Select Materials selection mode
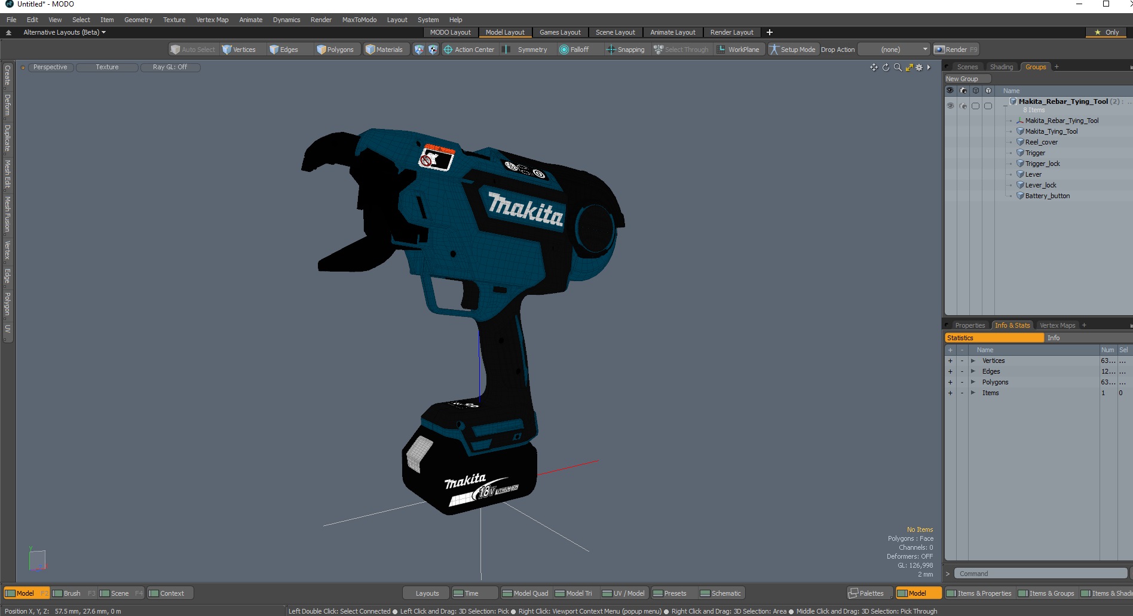 click(x=384, y=50)
